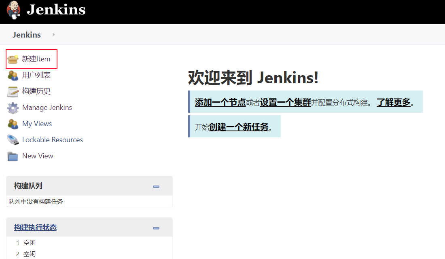This screenshot has height=259, width=445.
Task: Open the Lockable Resources link
Action: [53, 140]
